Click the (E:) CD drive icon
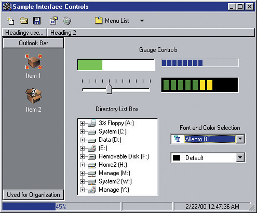This screenshot has height=213, width=257. point(92,148)
